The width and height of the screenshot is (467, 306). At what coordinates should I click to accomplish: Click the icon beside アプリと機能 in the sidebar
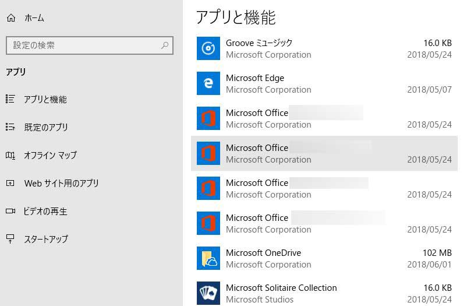[x=10, y=99]
